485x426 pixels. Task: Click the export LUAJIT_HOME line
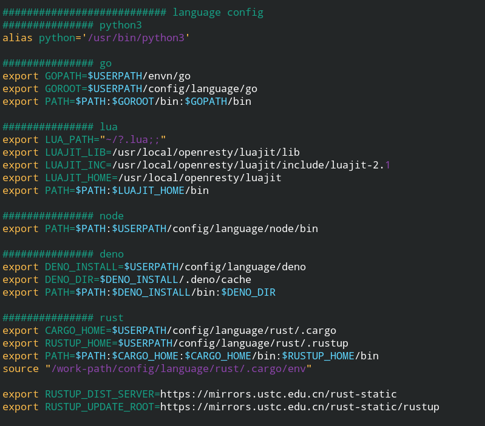tap(142, 178)
